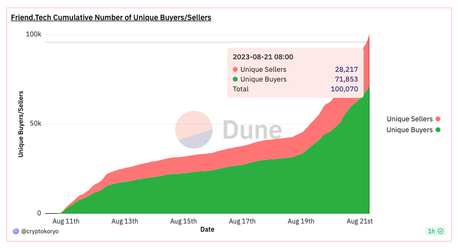
Task: Click the tooltip date 2023-08-21 08:00
Action: pyautogui.click(x=263, y=57)
